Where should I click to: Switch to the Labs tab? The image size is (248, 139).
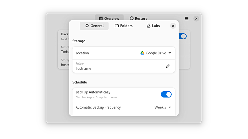(x=153, y=26)
